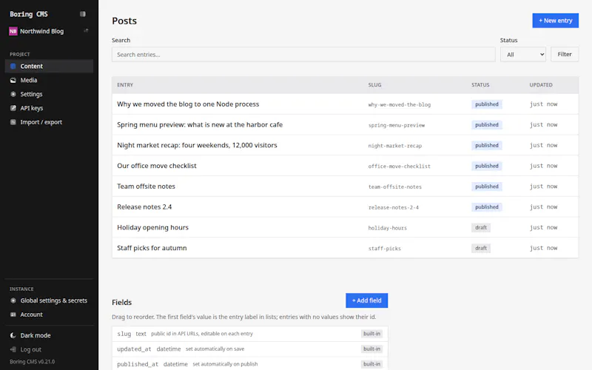592x370 pixels.
Task: Click the slug 'night-market-recap'
Action: [x=395, y=146]
